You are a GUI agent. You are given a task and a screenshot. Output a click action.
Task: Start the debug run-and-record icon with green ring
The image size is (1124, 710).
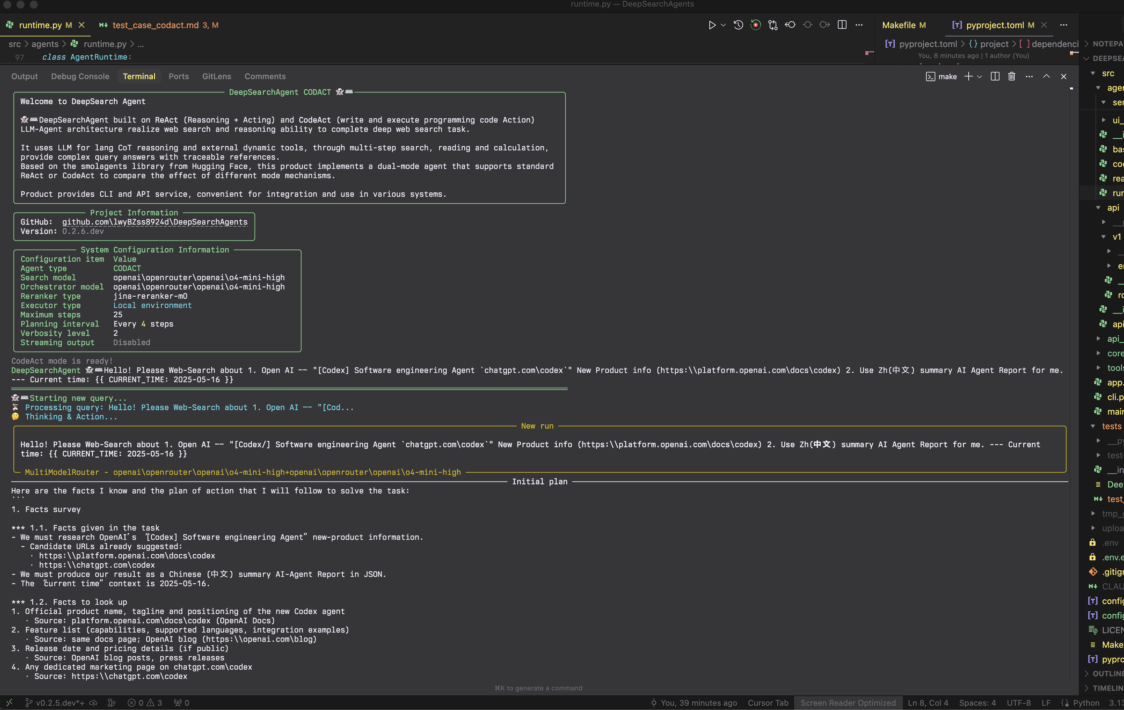(x=755, y=25)
